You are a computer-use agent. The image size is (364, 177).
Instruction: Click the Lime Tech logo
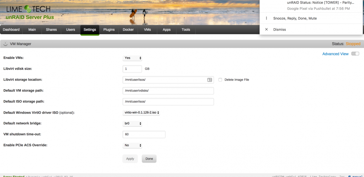pyautogui.click(x=28, y=9)
